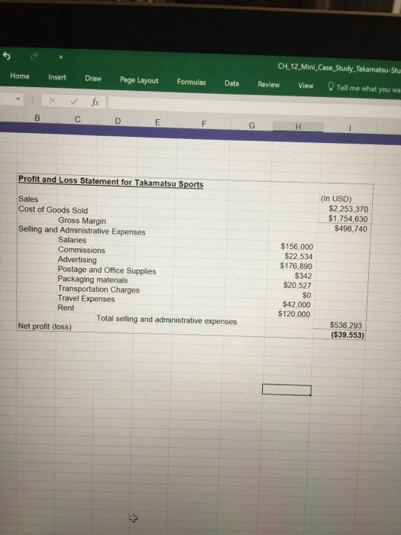Open the Draw ribbon tab
Image resolution: width=401 pixels, height=535 pixels.
93,79
